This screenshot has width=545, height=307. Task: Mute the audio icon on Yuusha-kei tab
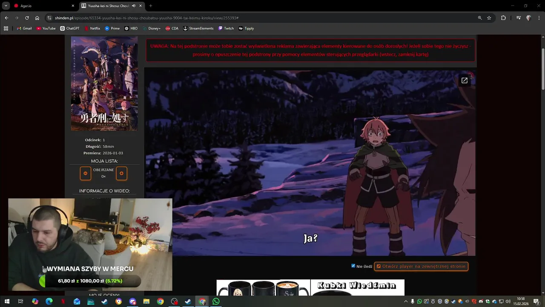click(134, 6)
